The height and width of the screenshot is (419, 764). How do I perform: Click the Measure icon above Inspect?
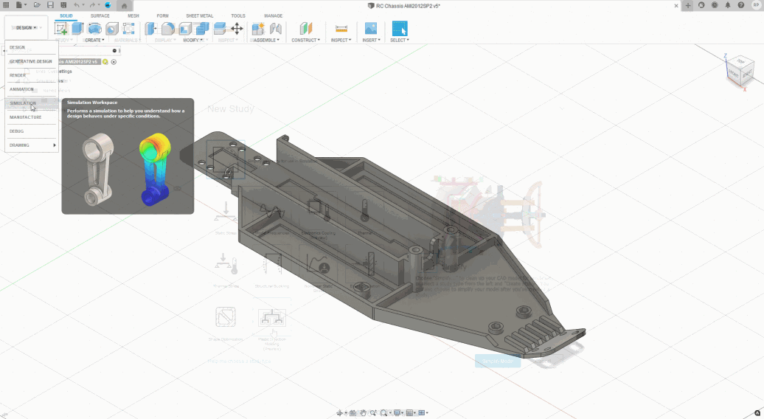point(341,29)
